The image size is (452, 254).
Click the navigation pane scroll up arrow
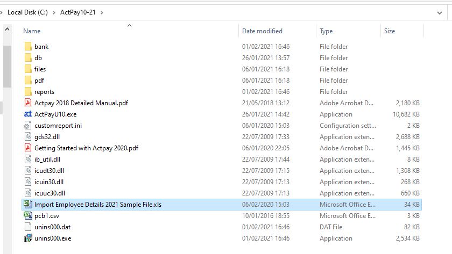[7, 30]
